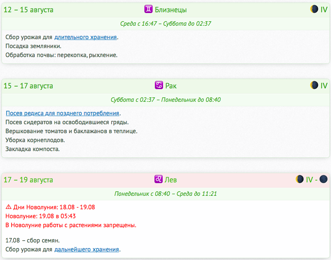Follow the 'дальнейшего хранения' link

[x=87, y=249]
